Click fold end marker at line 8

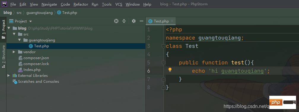[163, 87]
